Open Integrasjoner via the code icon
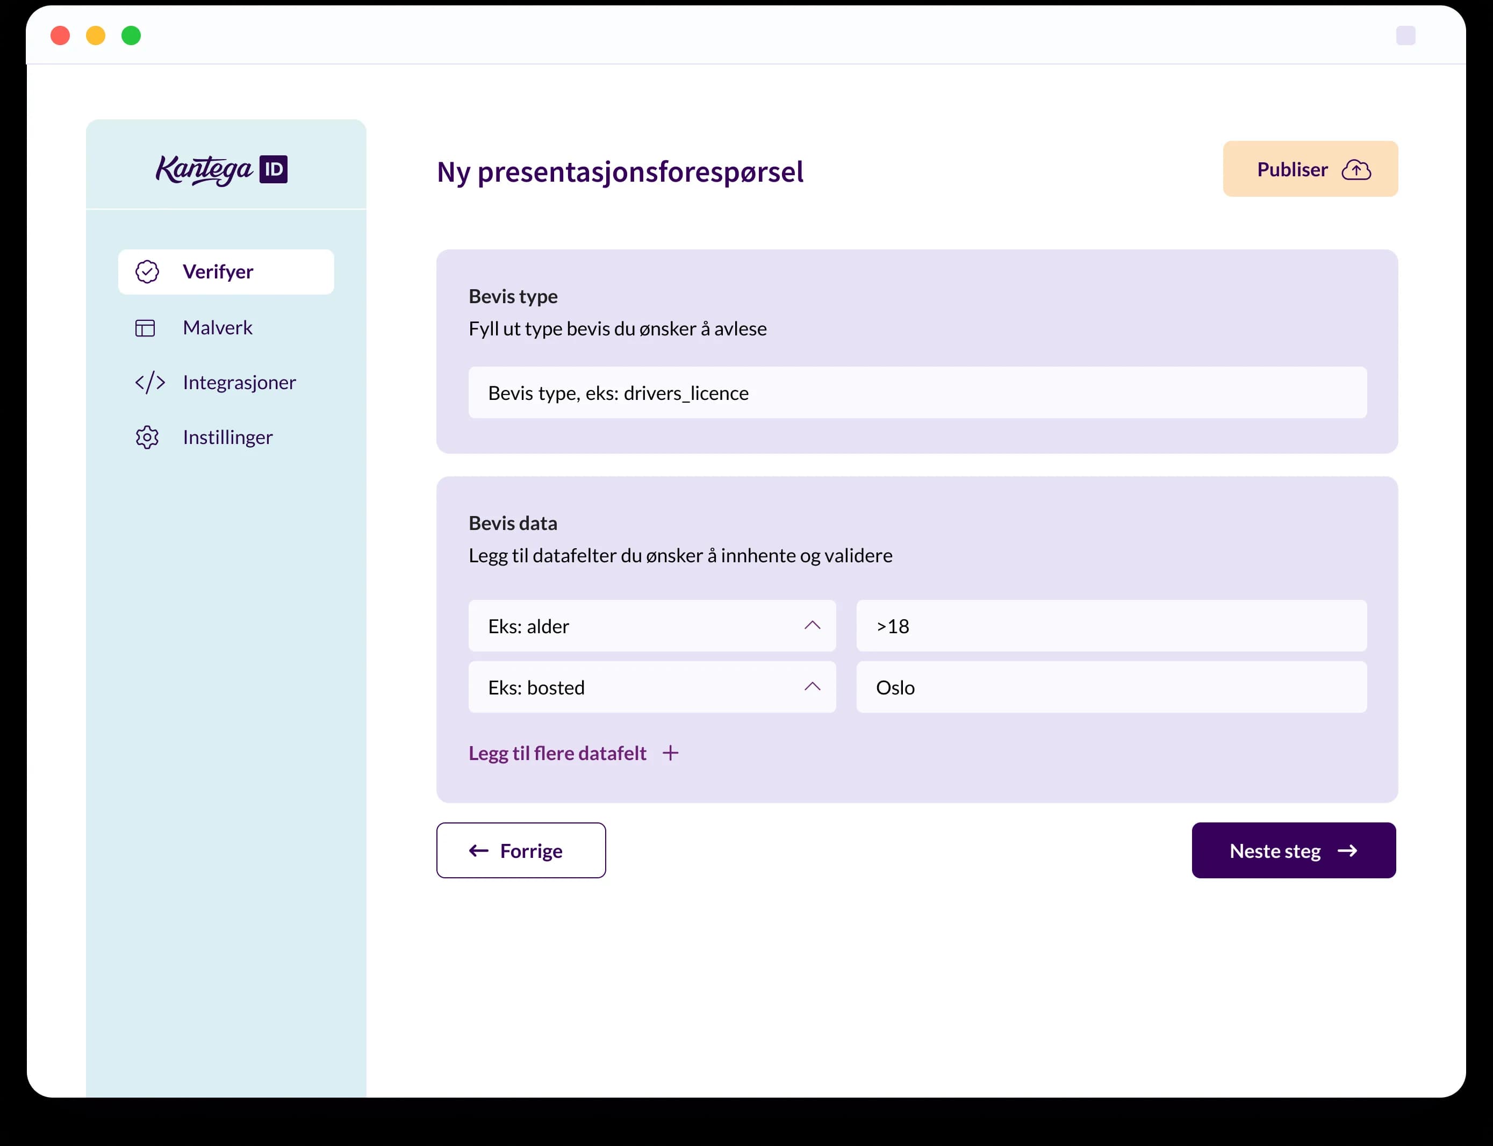 coord(149,383)
